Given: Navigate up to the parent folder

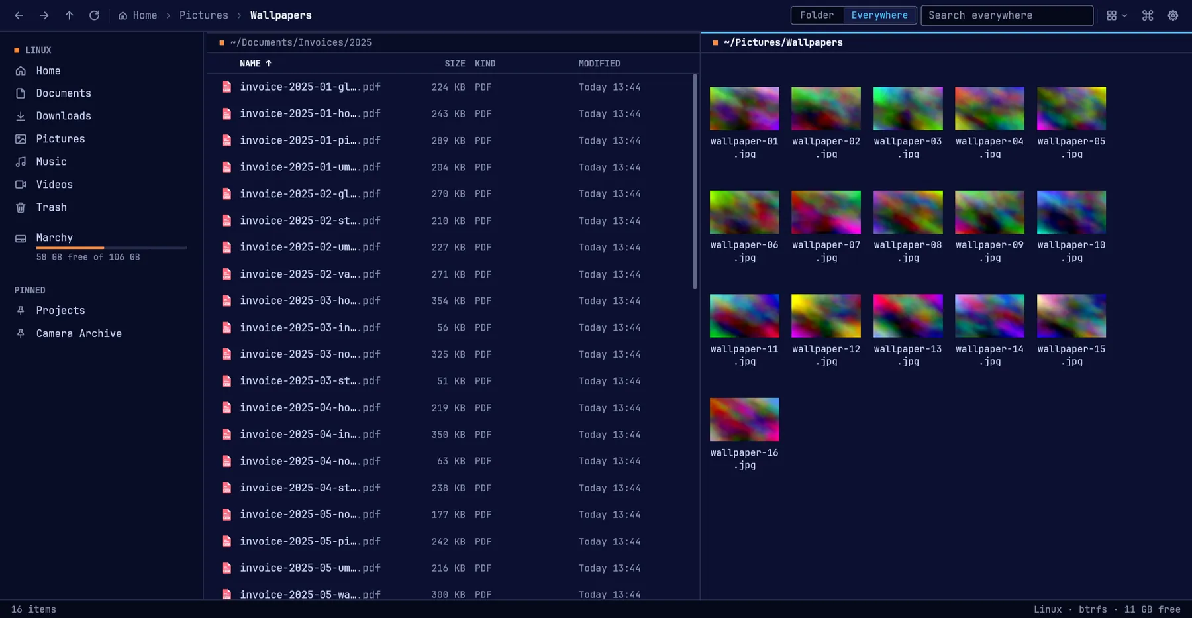Looking at the screenshot, I should (69, 15).
